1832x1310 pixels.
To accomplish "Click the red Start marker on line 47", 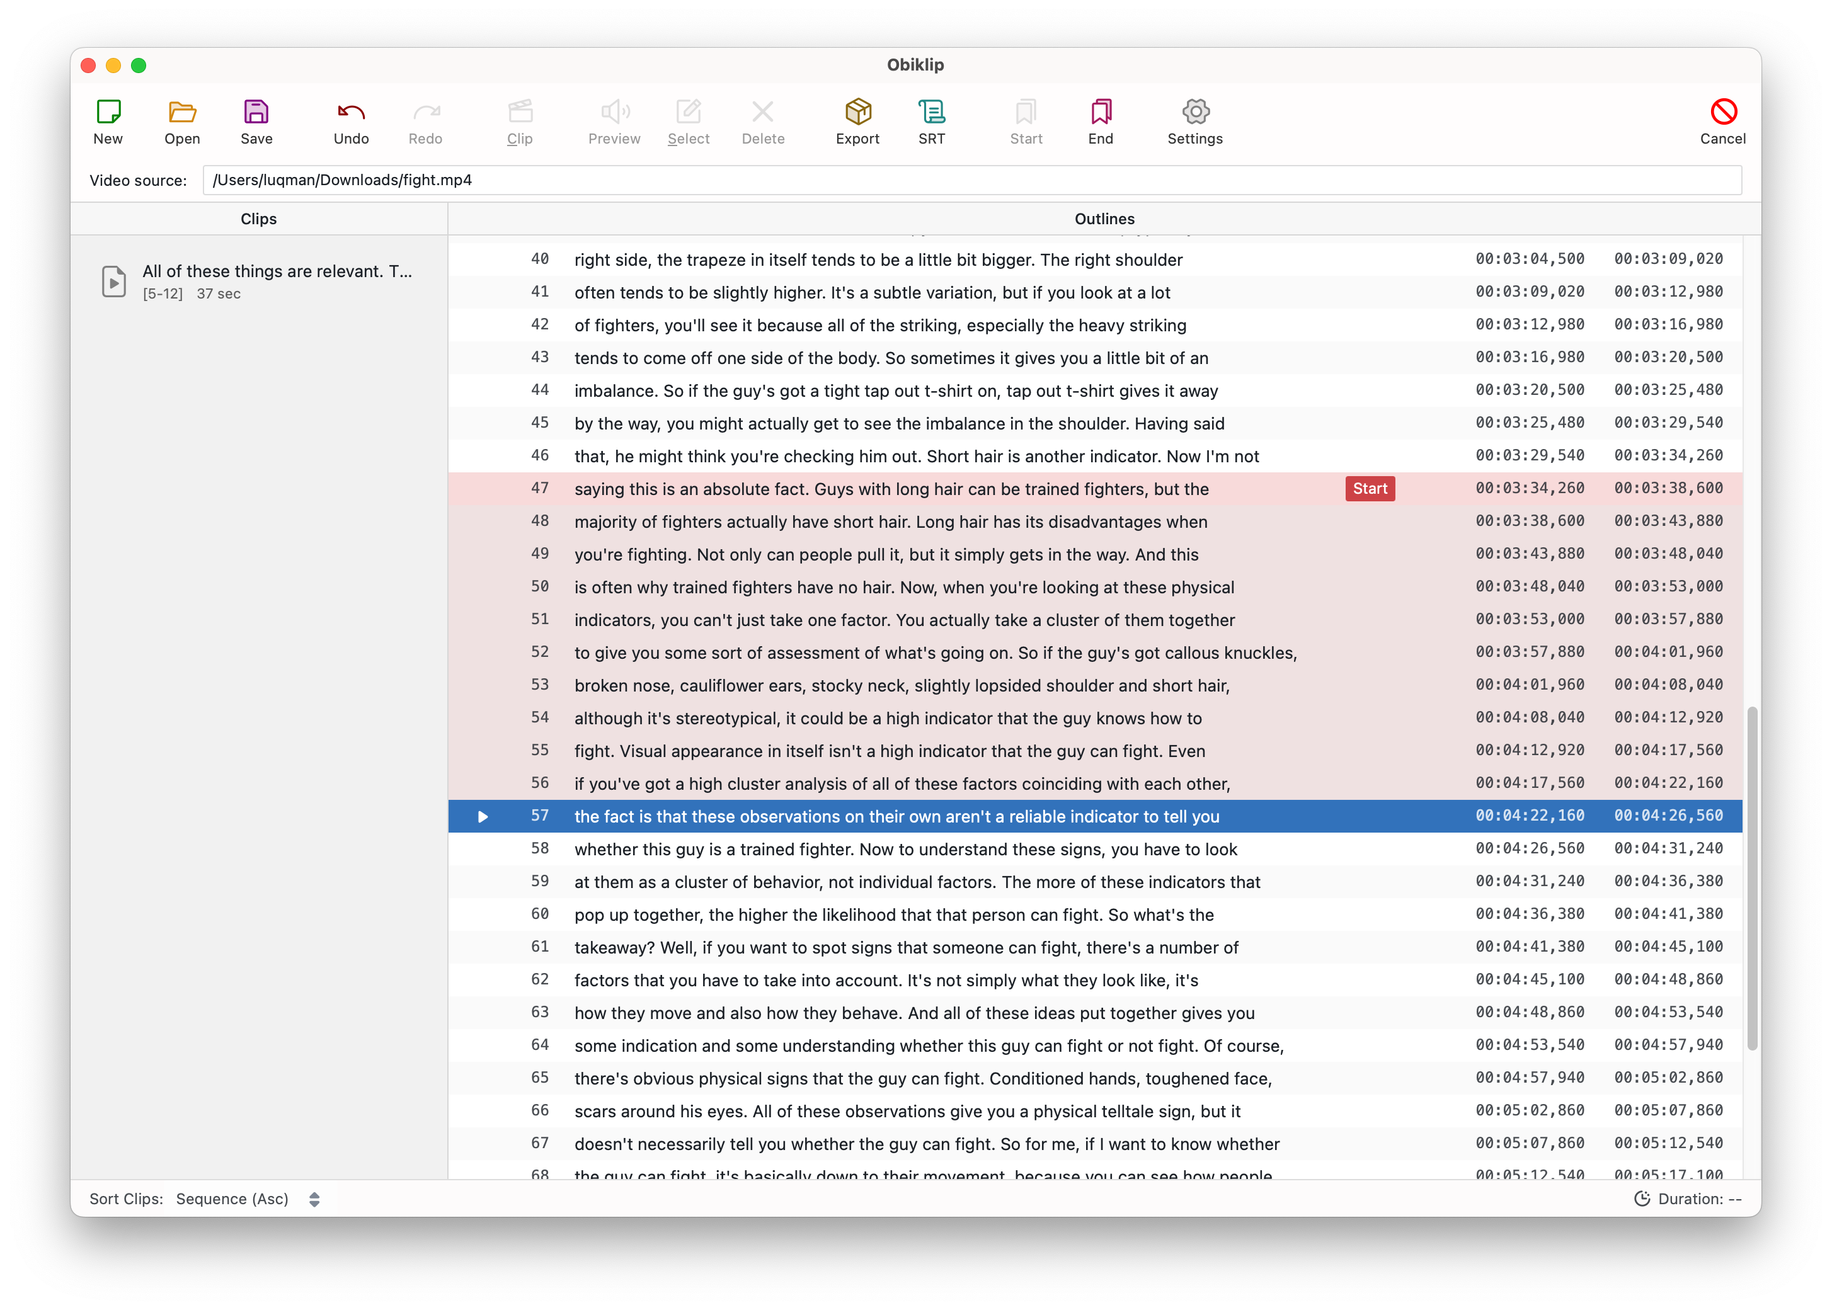I will pyautogui.click(x=1370, y=489).
